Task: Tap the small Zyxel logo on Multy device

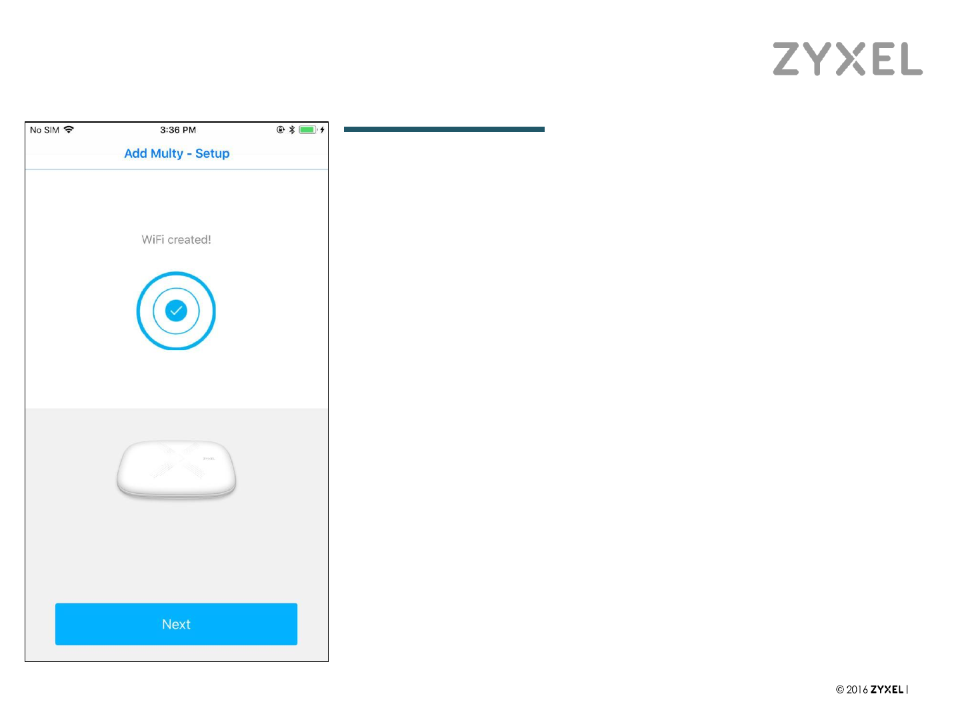Action: [x=208, y=459]
